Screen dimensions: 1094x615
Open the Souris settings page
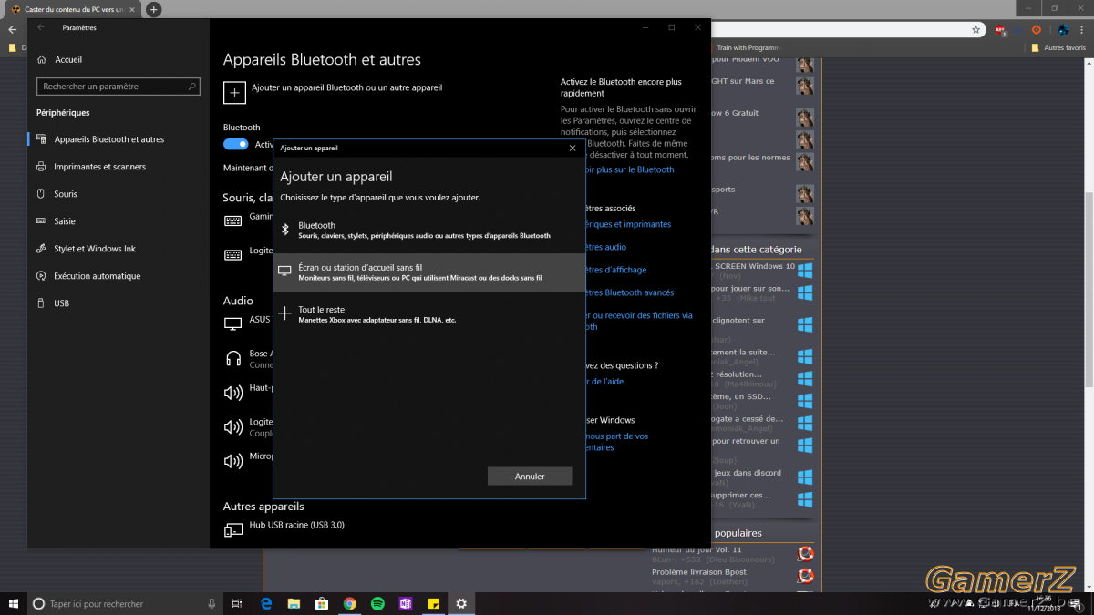(66, 194)
